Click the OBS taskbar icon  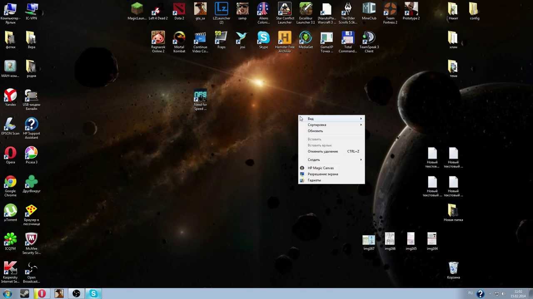(76, 294)
